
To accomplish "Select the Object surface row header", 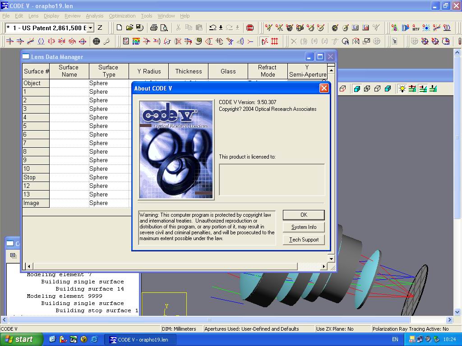I will point(36,83).
